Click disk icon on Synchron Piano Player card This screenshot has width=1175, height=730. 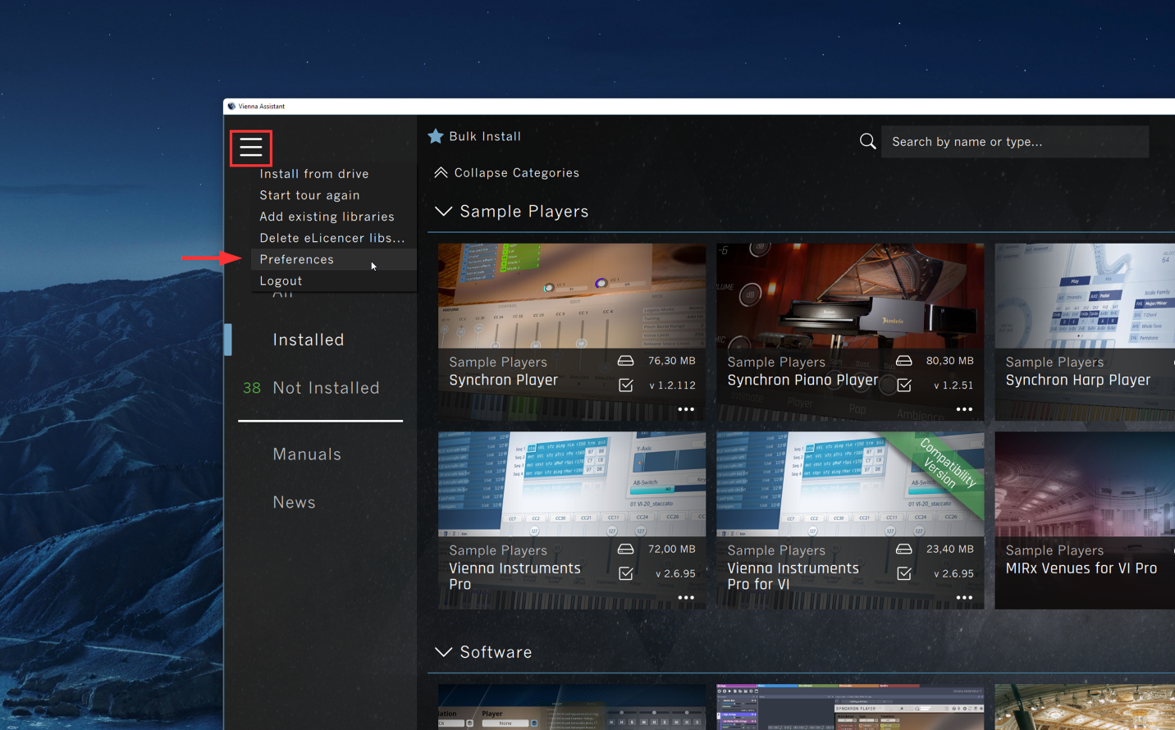pyautogui.click(x=903, y=361)
